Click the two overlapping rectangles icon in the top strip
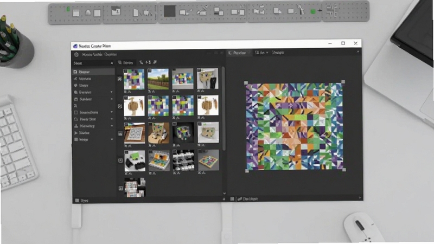 click(238, 12)
